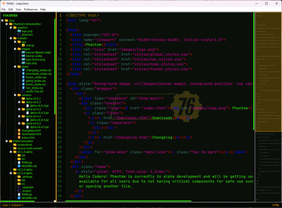Click the CSS icon beside home_styles.css
Screen dimensions: 282x208
(23, 85)
